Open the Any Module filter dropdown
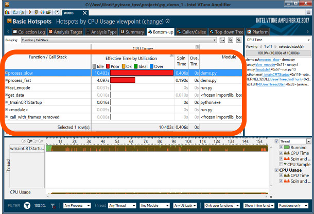Screen dimensions: 314x214 [155, 206]
